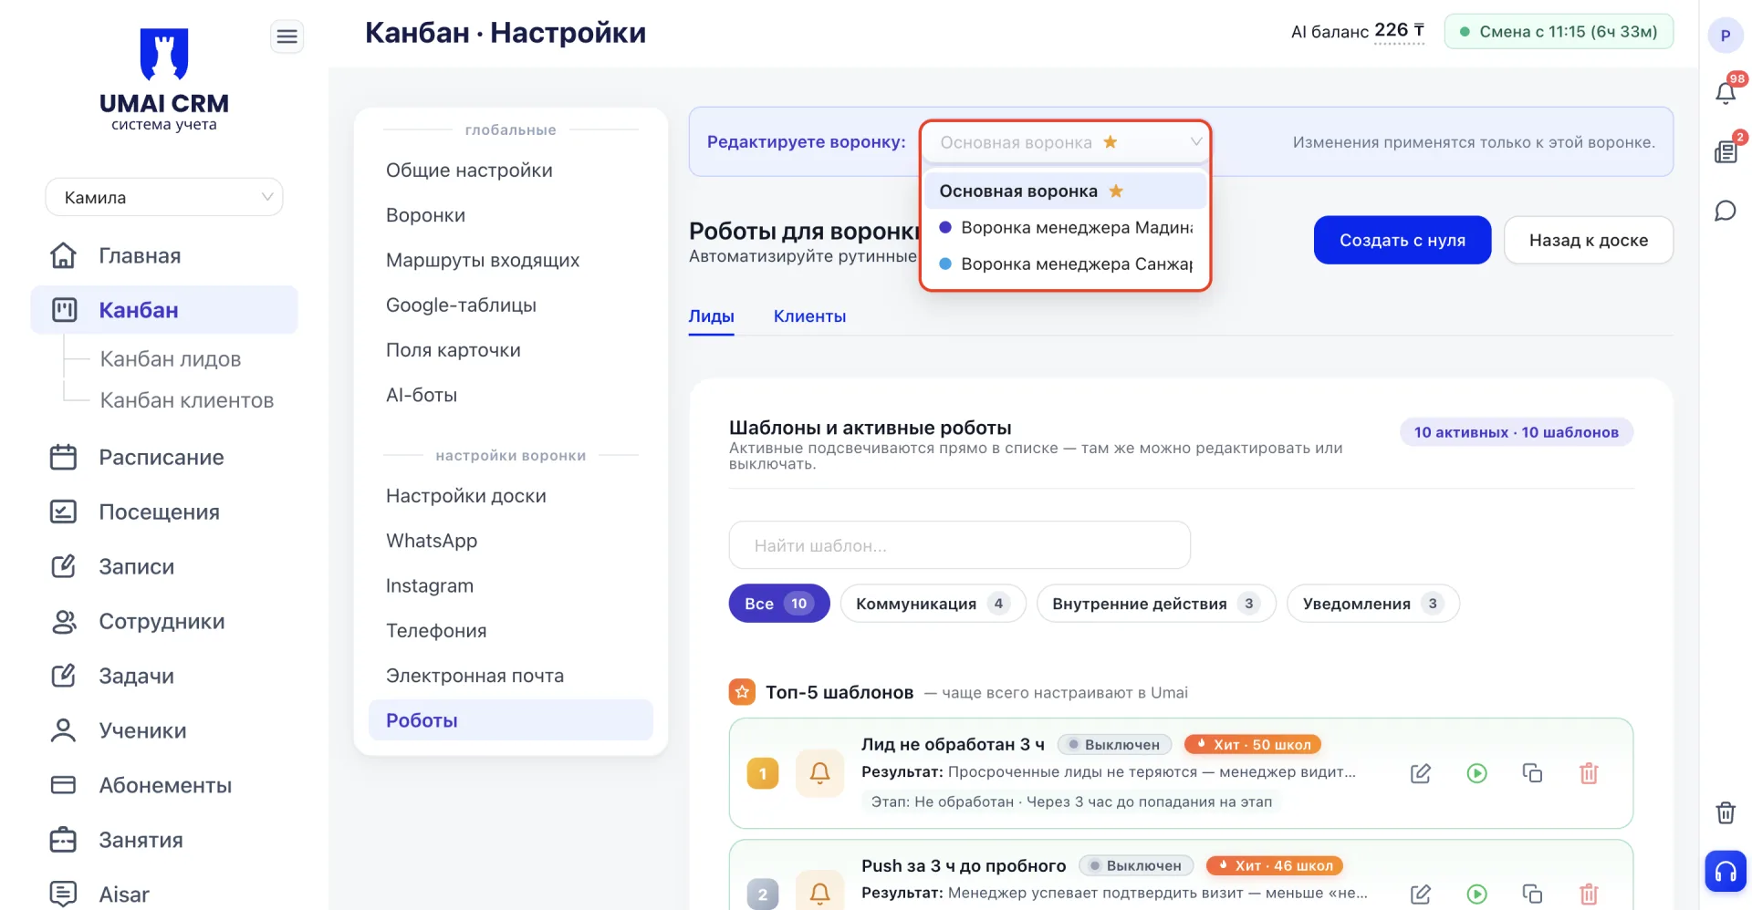1752x910 pixels.
Task: Select 'Основная воронка' in dropdown list
Action: click(x=1065, y=191)
